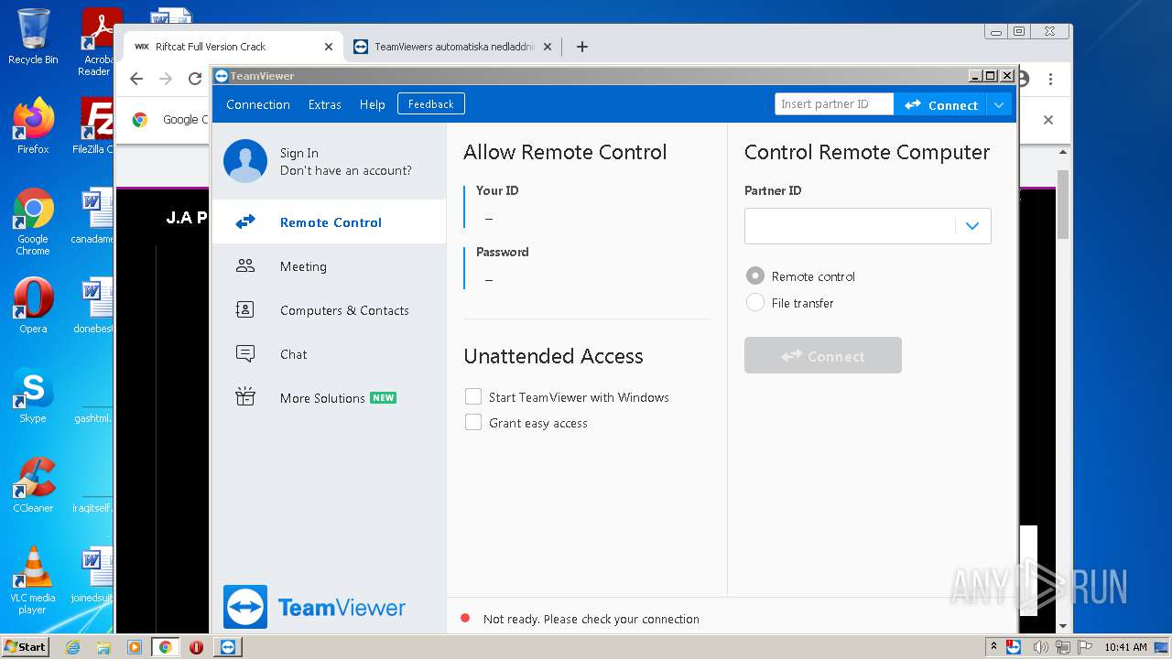Screen dimensions: 1172x659
Task: Select the File transfer radio option
Action: pyautogui.click(x=755, y=302)
